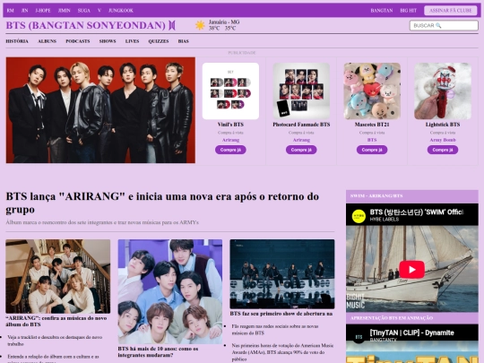Image resolution: width=484 pixels, height=363 pixels.
Task: Click the [TinyTAN | CLIP] - Dynamite title
Action: [411, 333]
